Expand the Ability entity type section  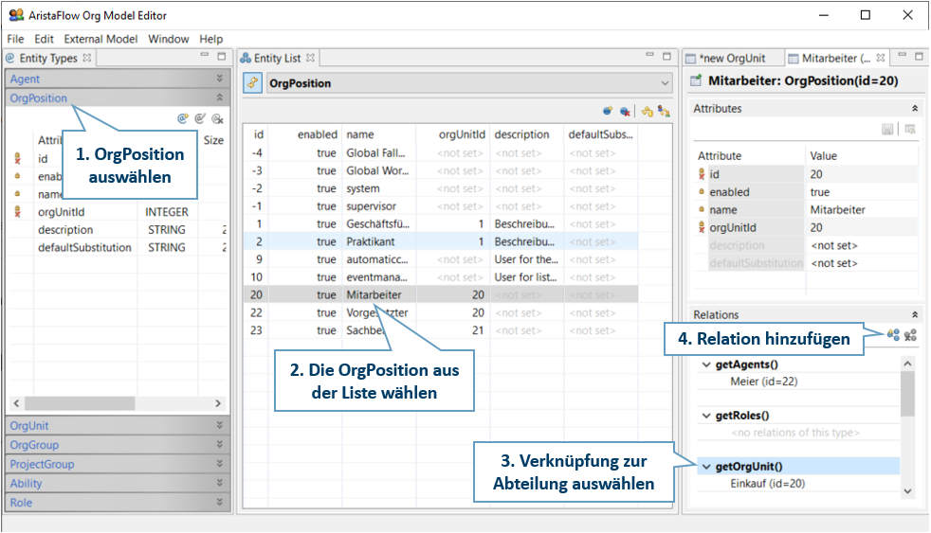point(220,483)
